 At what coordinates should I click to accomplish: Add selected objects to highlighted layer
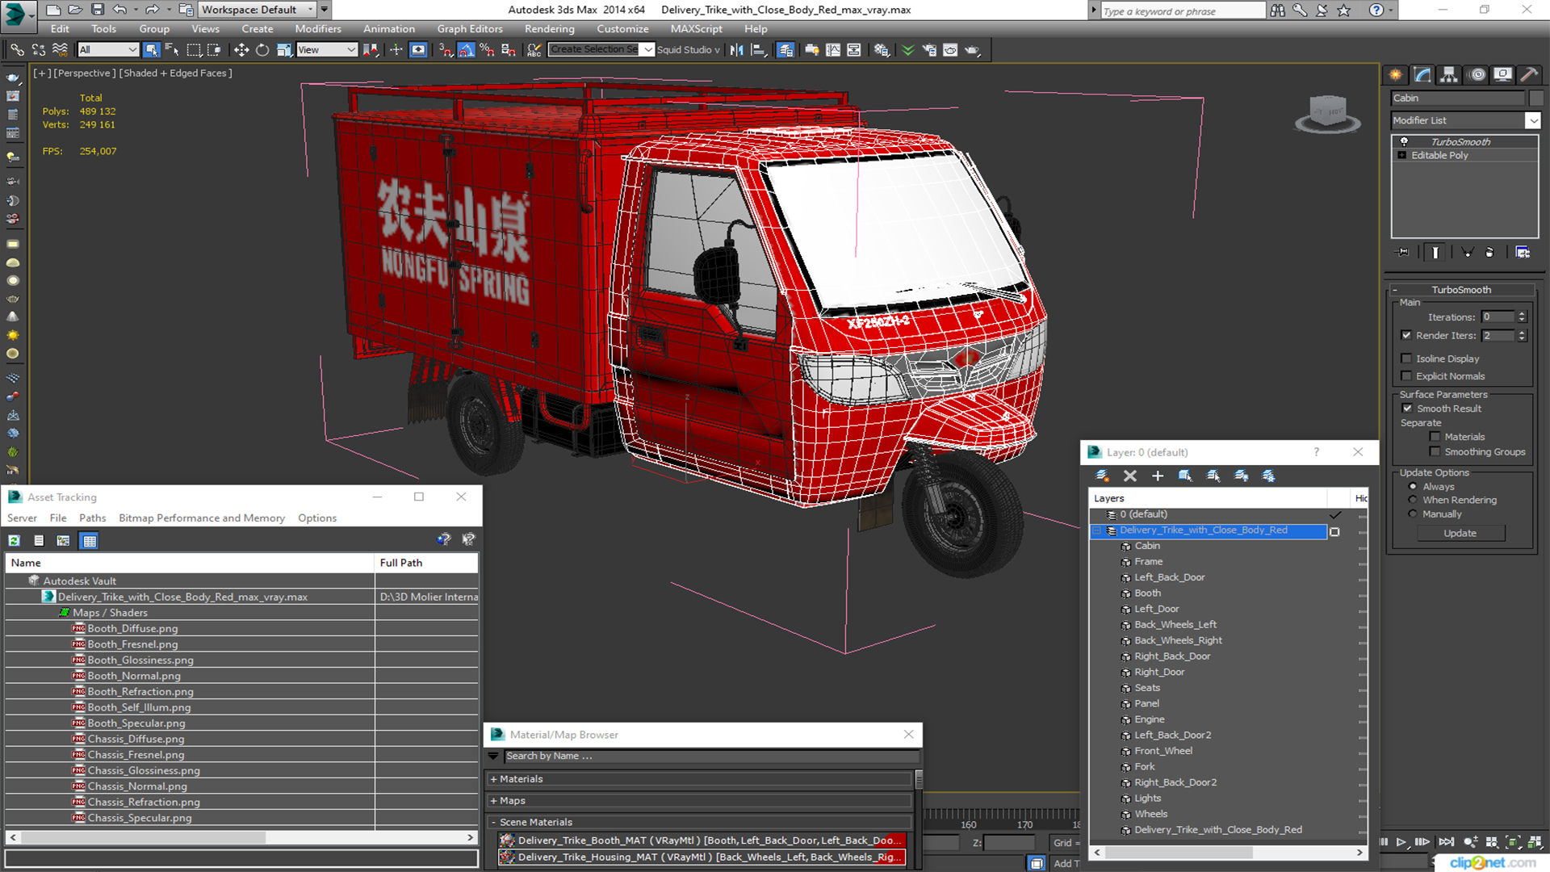click(1158, 476)
